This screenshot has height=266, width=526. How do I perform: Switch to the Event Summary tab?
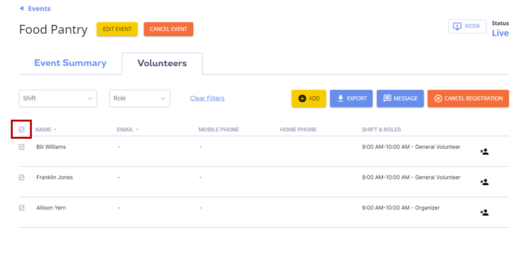[70, 63]
